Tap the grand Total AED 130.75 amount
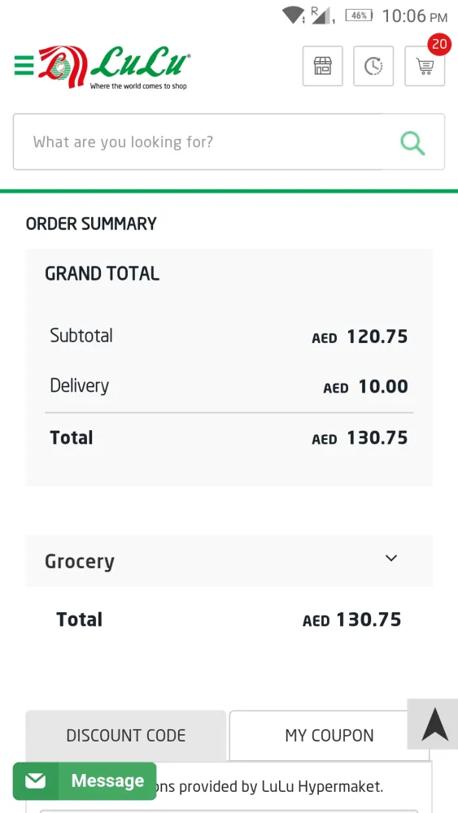Viewport: 458px width, 813px height. point(360,438)
